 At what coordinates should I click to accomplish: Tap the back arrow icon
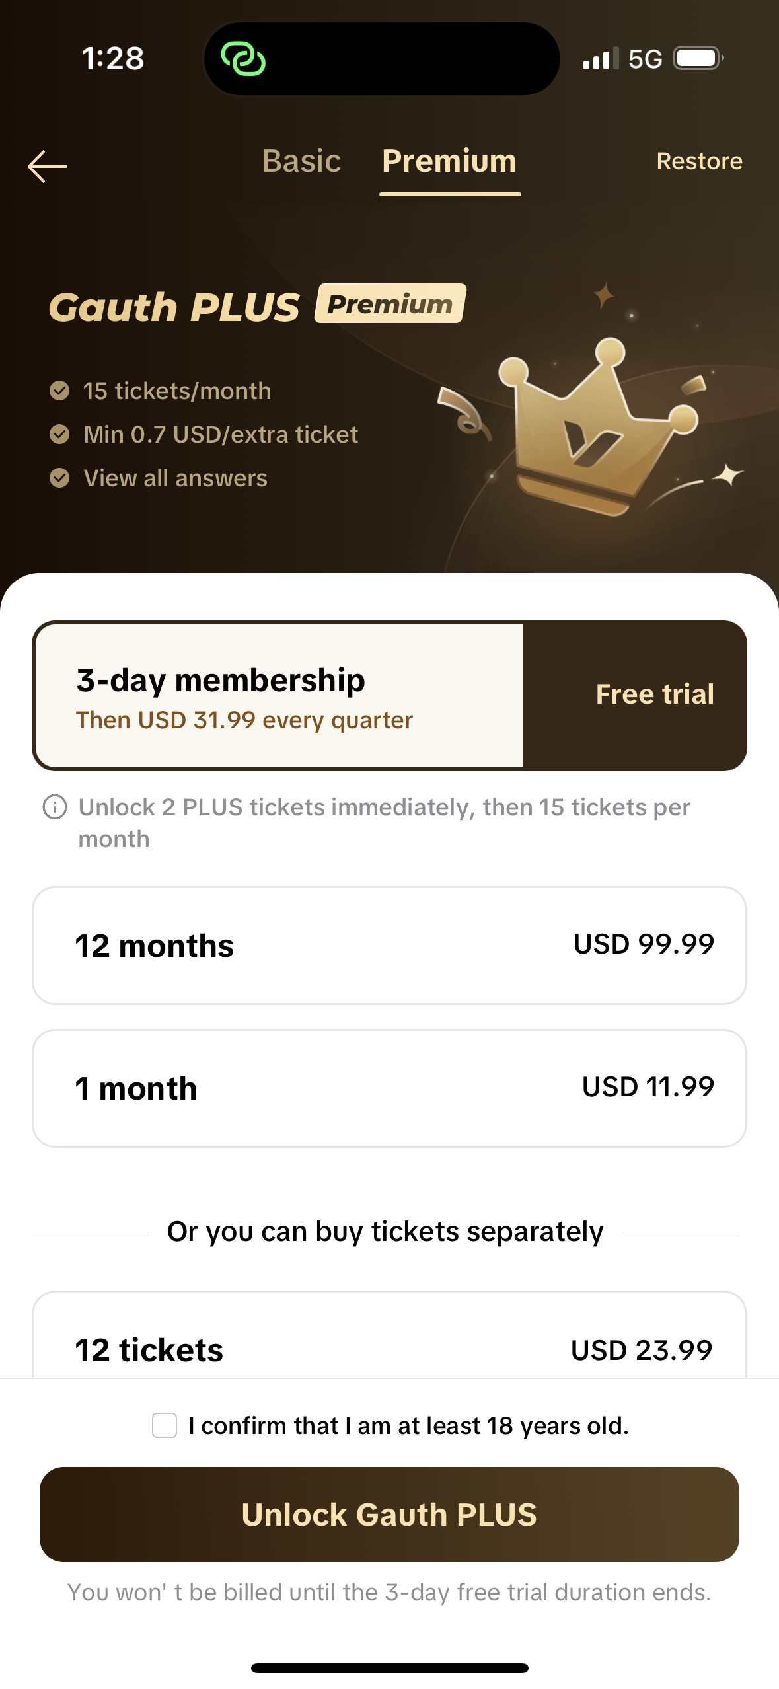(48, 166)
